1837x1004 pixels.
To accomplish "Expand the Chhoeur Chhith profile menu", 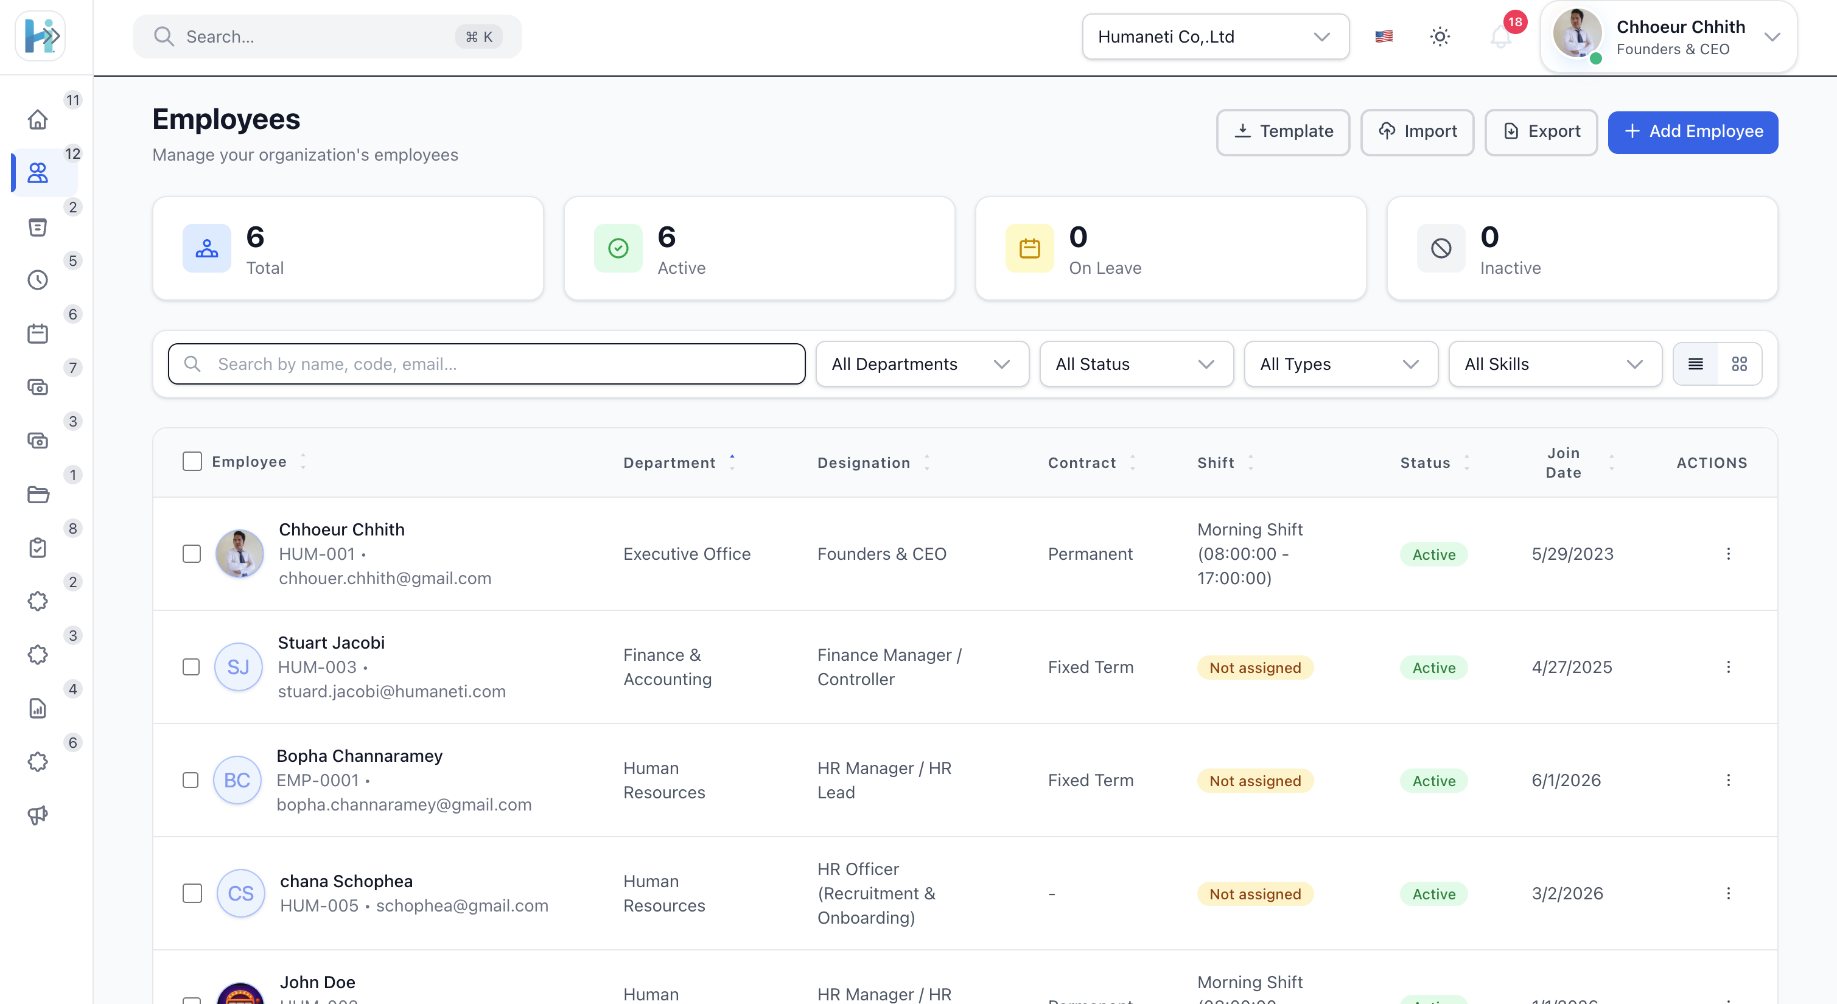I will point(1669,37).
